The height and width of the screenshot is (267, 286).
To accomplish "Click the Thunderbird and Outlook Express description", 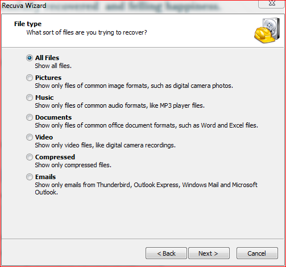I will 146,188.
